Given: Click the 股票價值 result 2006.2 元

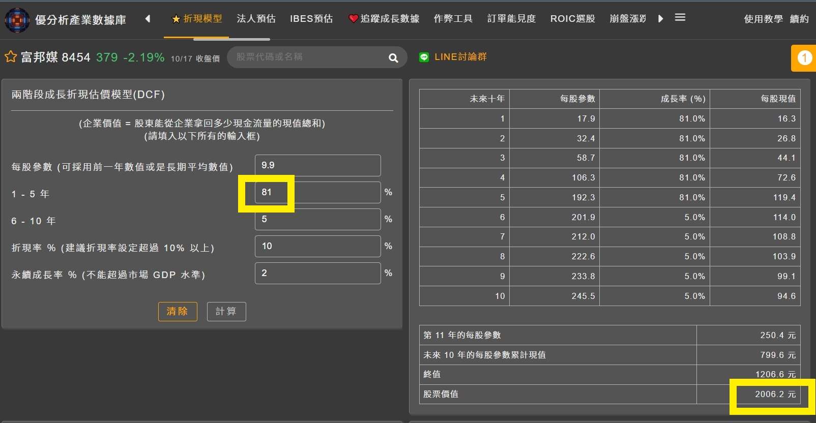Looking at the screenshot, I should click(775, 394).
